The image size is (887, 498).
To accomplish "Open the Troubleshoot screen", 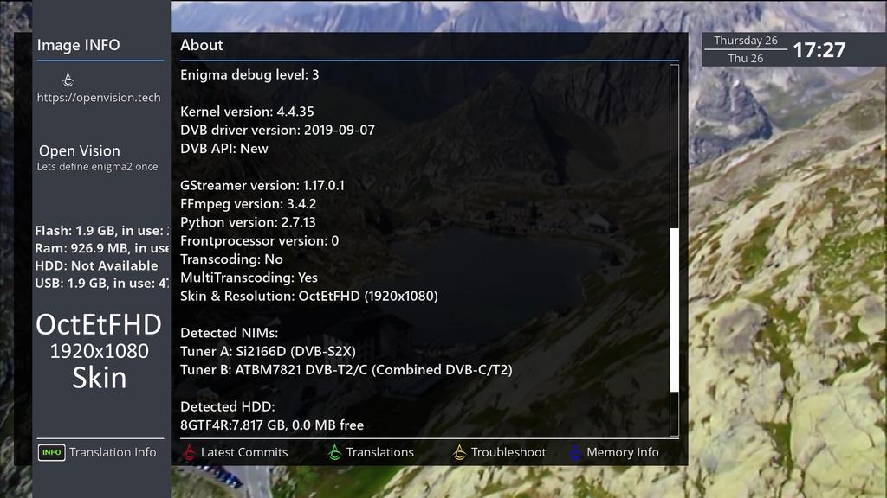I will (x=508, y=452).
